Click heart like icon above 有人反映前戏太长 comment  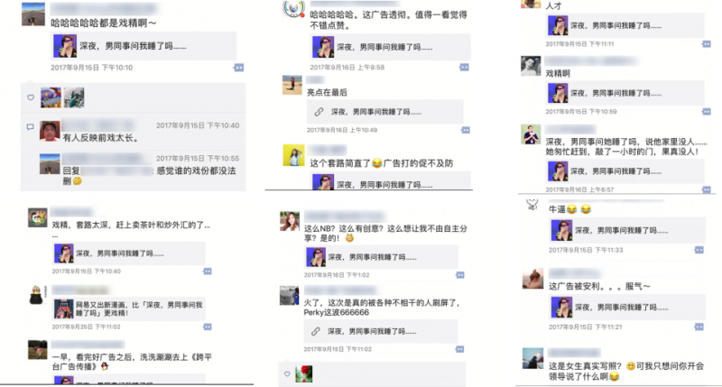[x=31, y=97]
